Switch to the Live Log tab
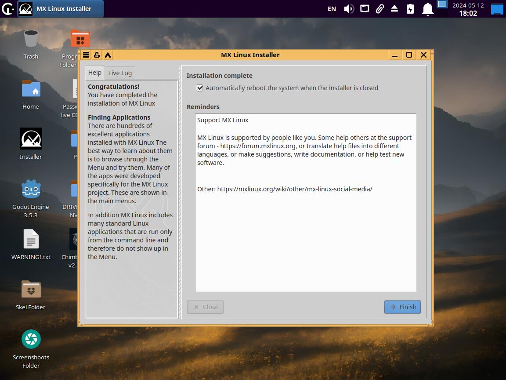Screen dimensions: 506x380 pyautogui.click(x=120, y=73)
